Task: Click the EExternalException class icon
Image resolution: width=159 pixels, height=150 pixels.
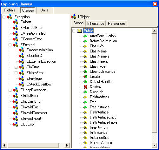Action: pos(22,61)
